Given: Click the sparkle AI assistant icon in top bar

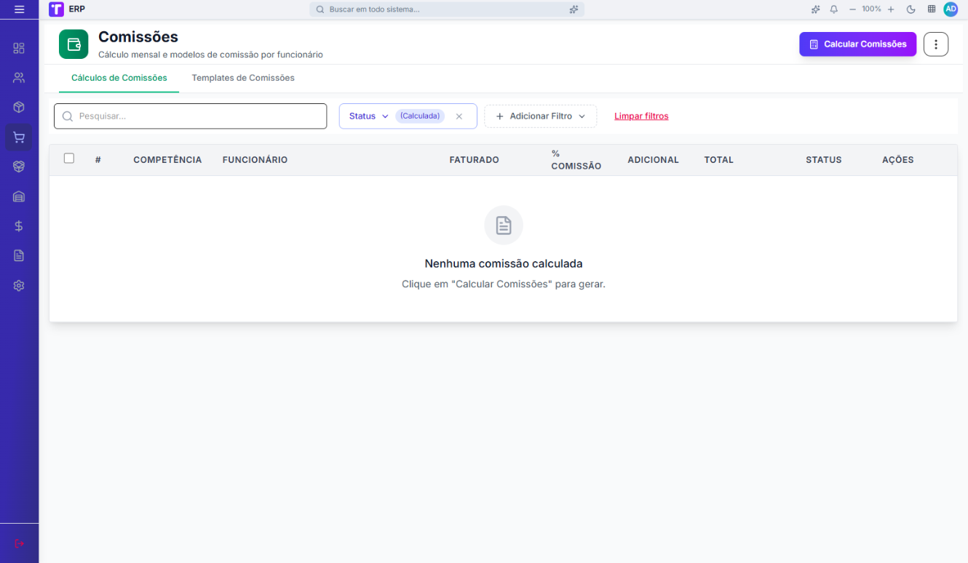Looking at the screenshot, I should (815, 9).
